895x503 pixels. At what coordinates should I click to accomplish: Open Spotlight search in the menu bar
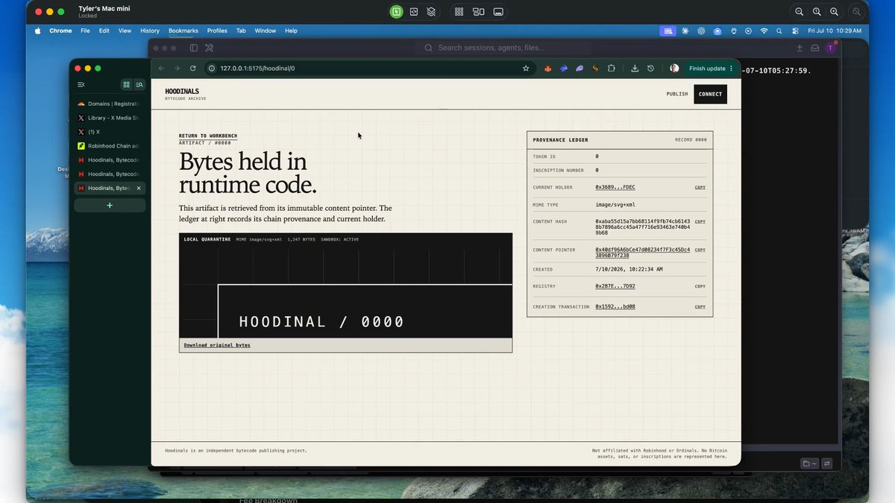pyautogui.click(x=779, y=31)
